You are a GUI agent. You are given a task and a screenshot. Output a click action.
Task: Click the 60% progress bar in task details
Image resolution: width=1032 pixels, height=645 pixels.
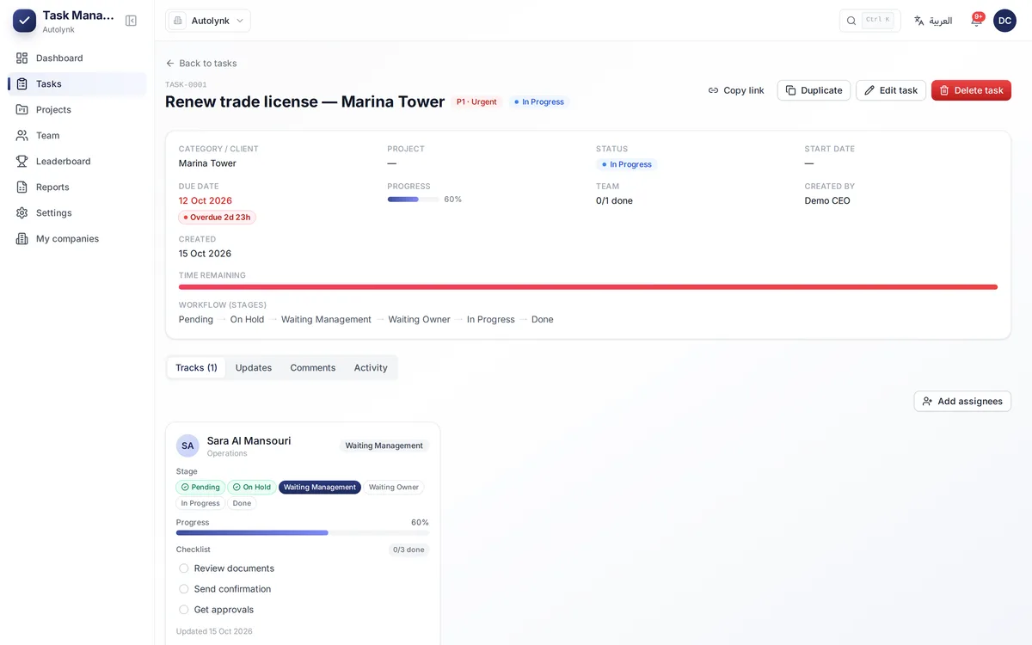pos(413,200)
